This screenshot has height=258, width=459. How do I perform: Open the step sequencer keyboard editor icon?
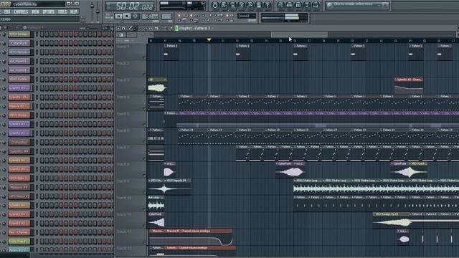click(x=112, y=28)
